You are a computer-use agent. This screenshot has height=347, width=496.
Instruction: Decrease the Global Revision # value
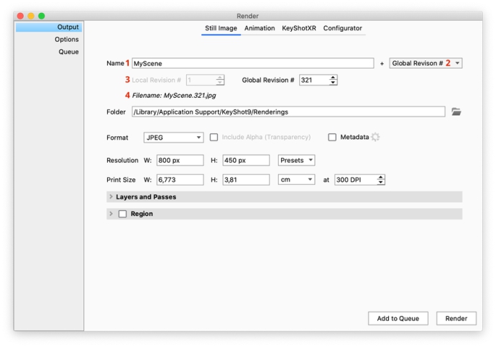pos(333,82)
